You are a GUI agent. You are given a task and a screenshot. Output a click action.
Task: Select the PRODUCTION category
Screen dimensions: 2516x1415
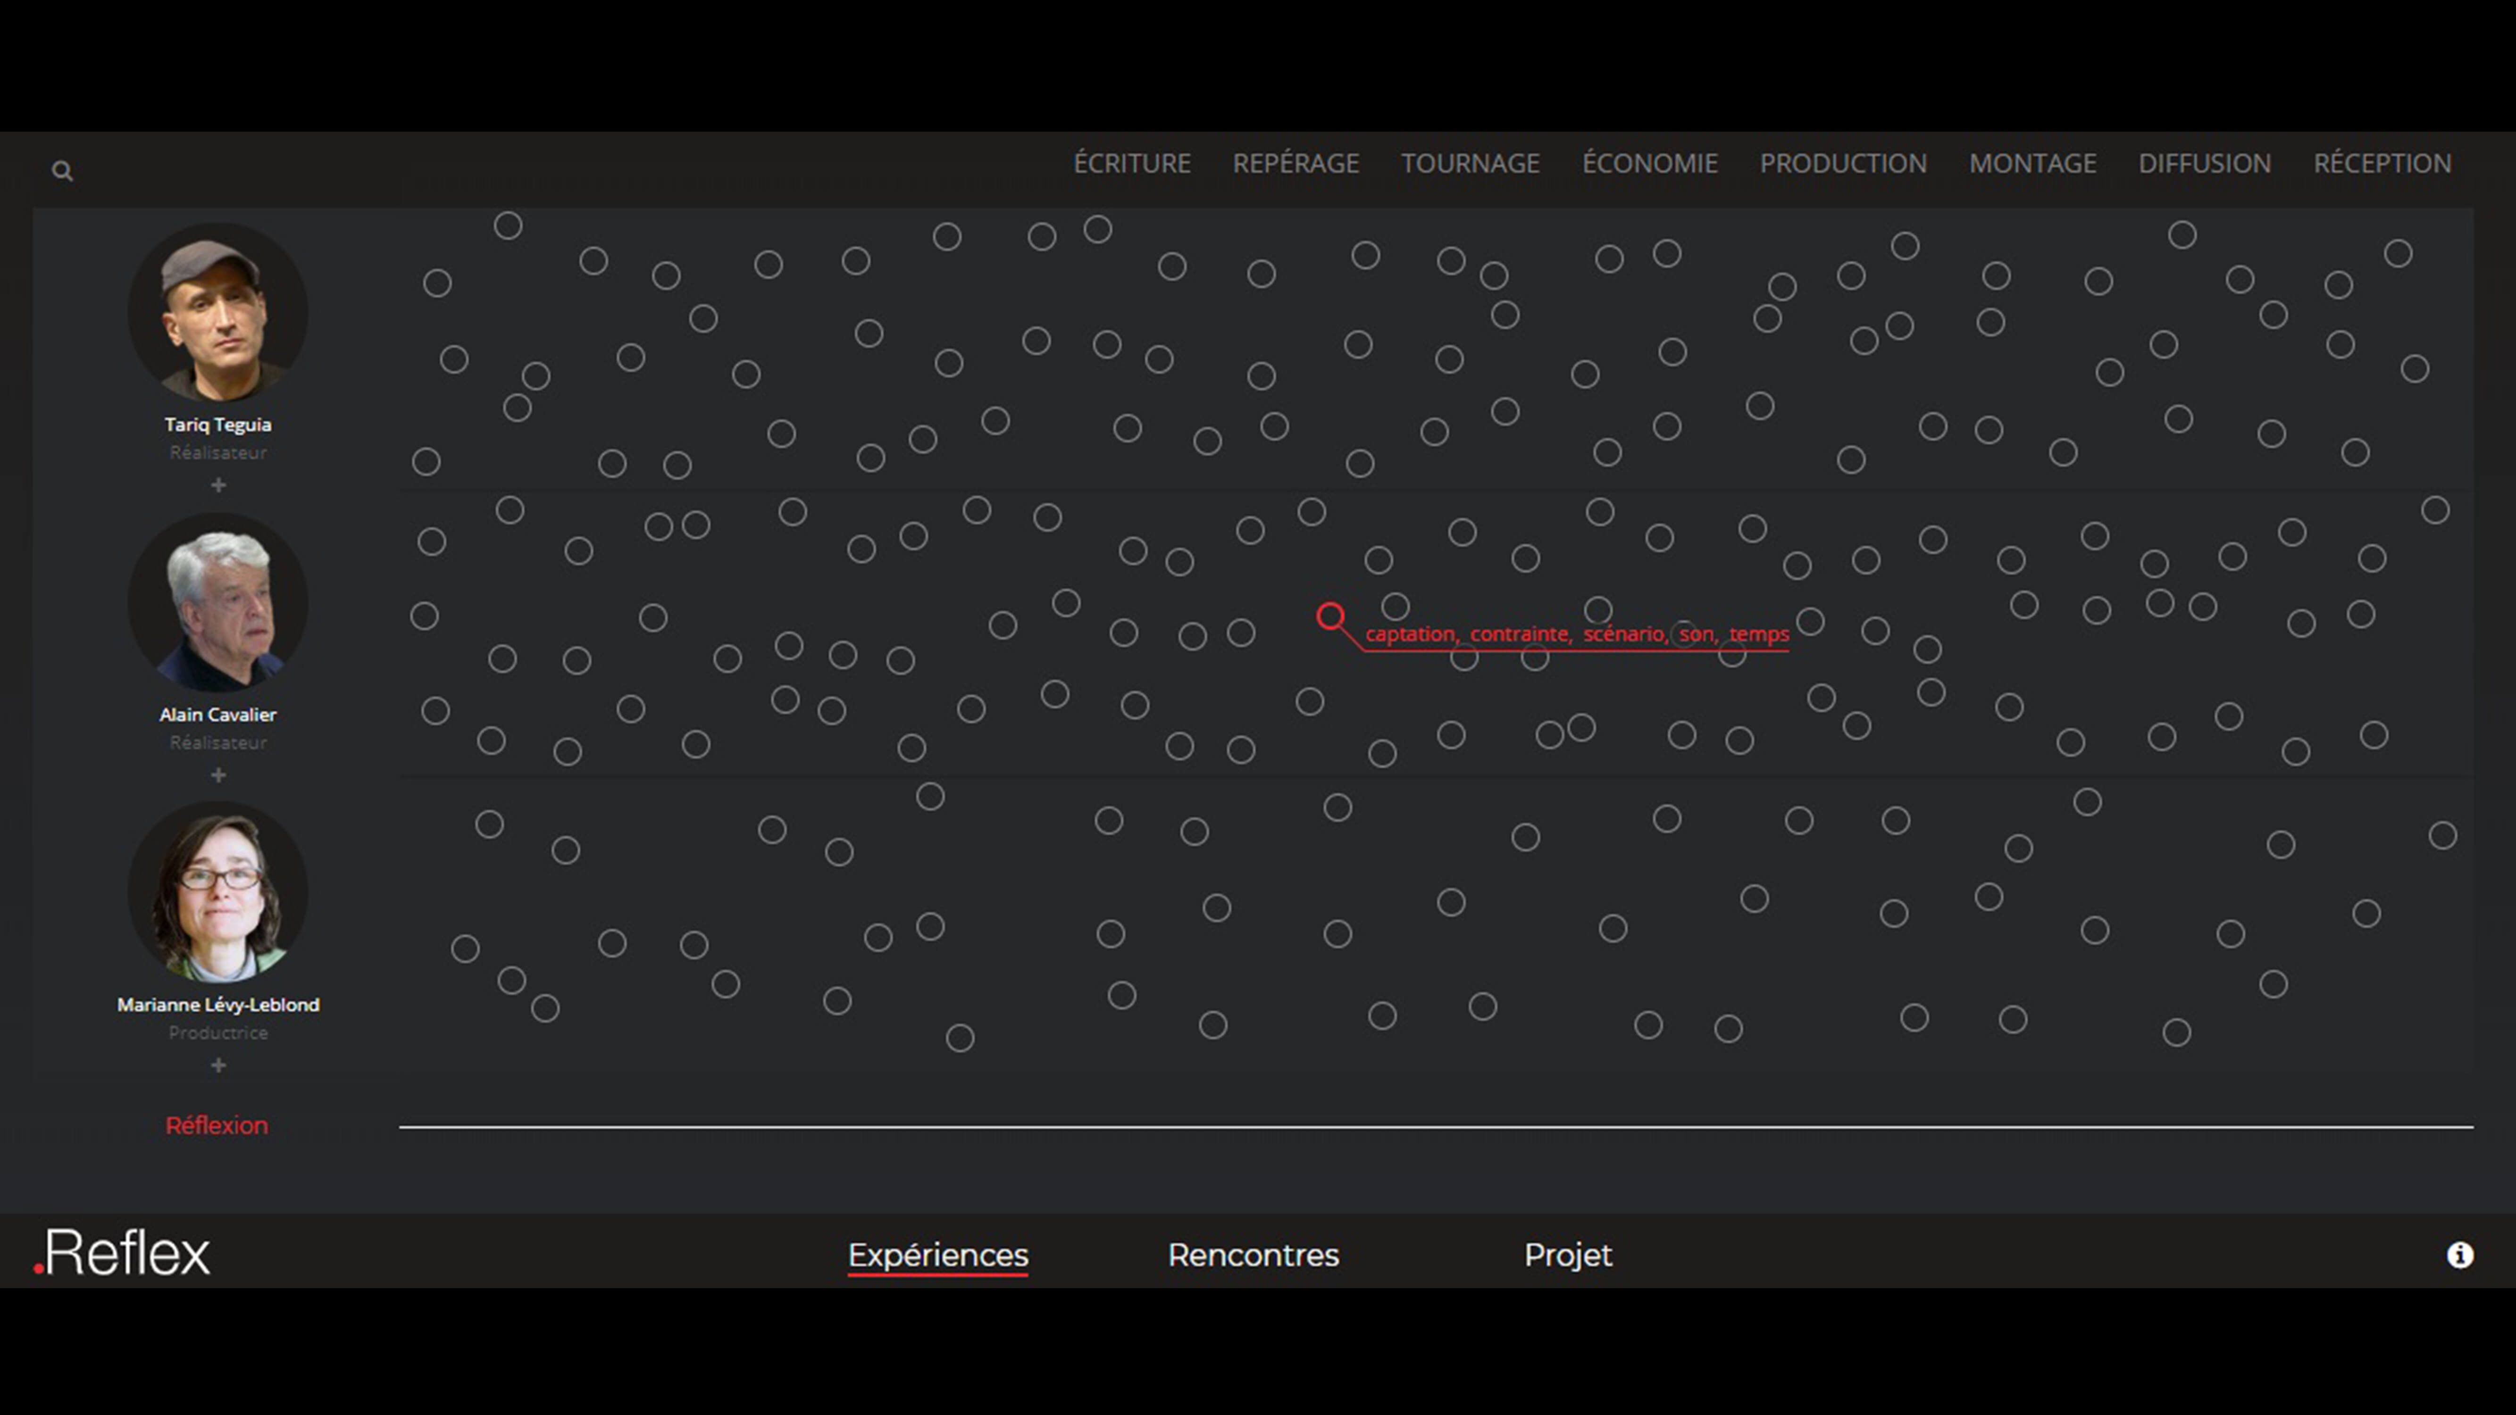(x=1843, y=163)
